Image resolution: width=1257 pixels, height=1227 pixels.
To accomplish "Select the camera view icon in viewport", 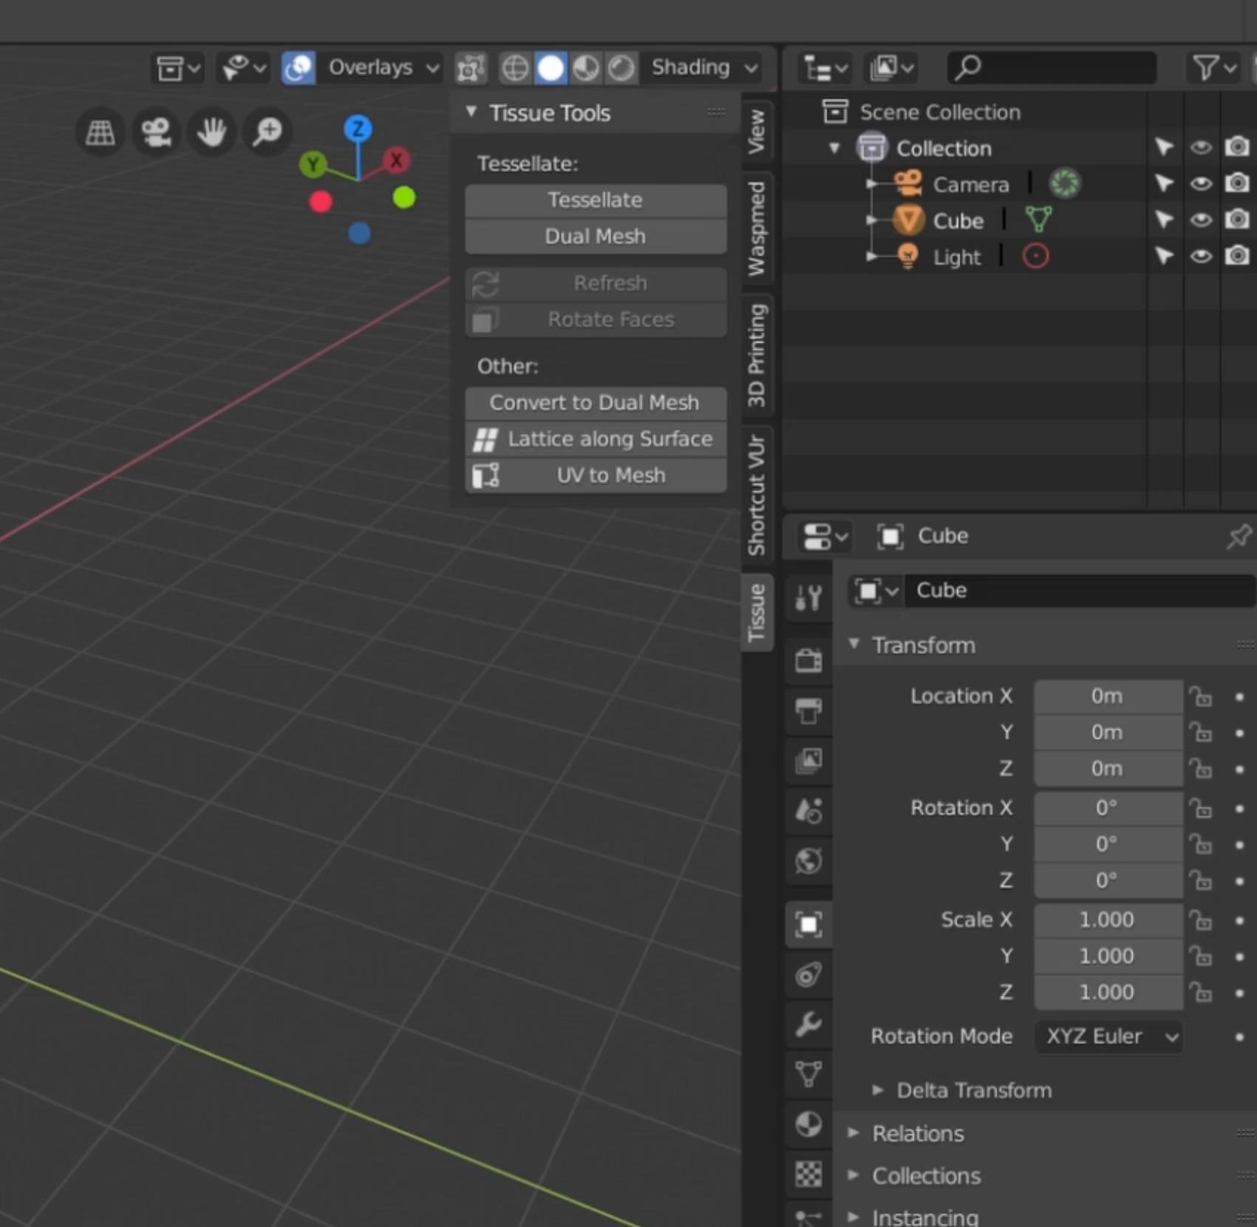I will click(156, 132).
